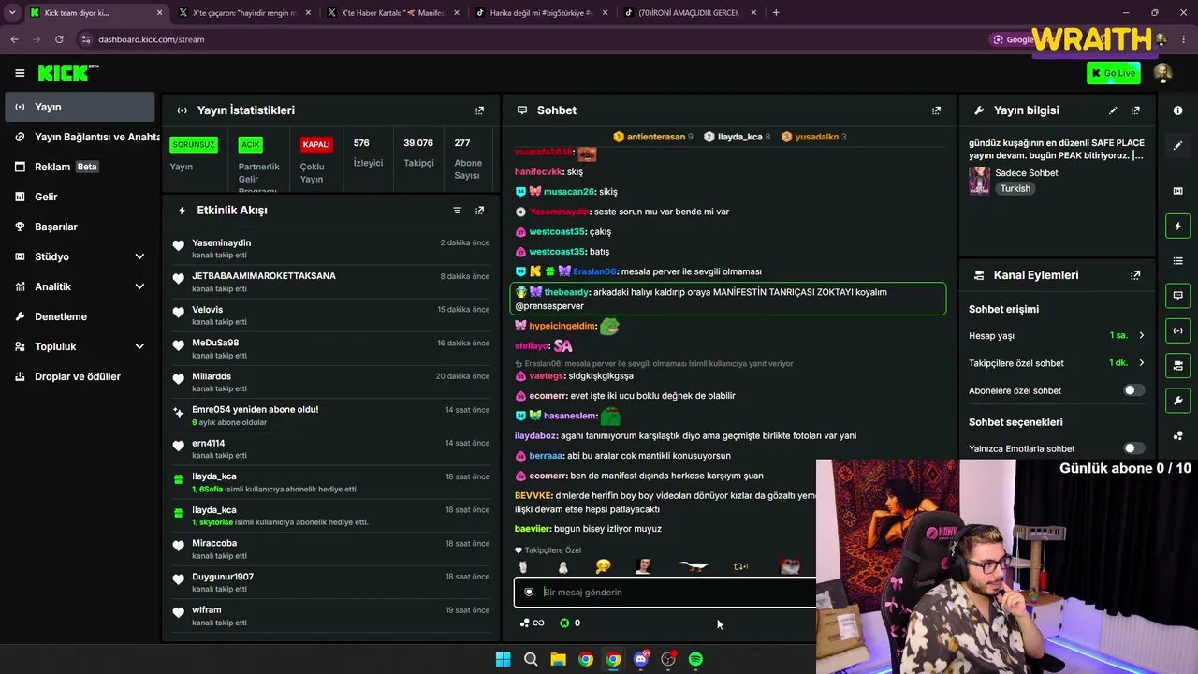Image resolution: width=1198 pixels, height=674 pixels.
Task: Click Yaseminaydin in the activity feed
Action: click(x=221, y=242)
